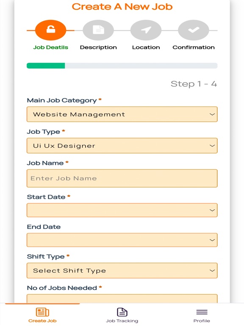This screenshot has width=244, height=326.
Task: Click the 'Main Job Category' label
Action: (62, 101)
